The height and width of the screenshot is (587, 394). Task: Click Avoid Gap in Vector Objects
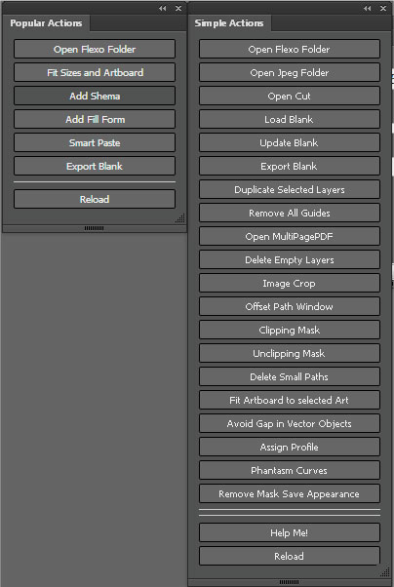coord(290,423)
